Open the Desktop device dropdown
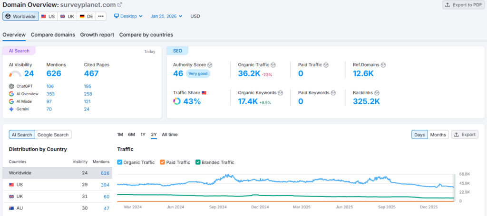 tap(128, 16)
